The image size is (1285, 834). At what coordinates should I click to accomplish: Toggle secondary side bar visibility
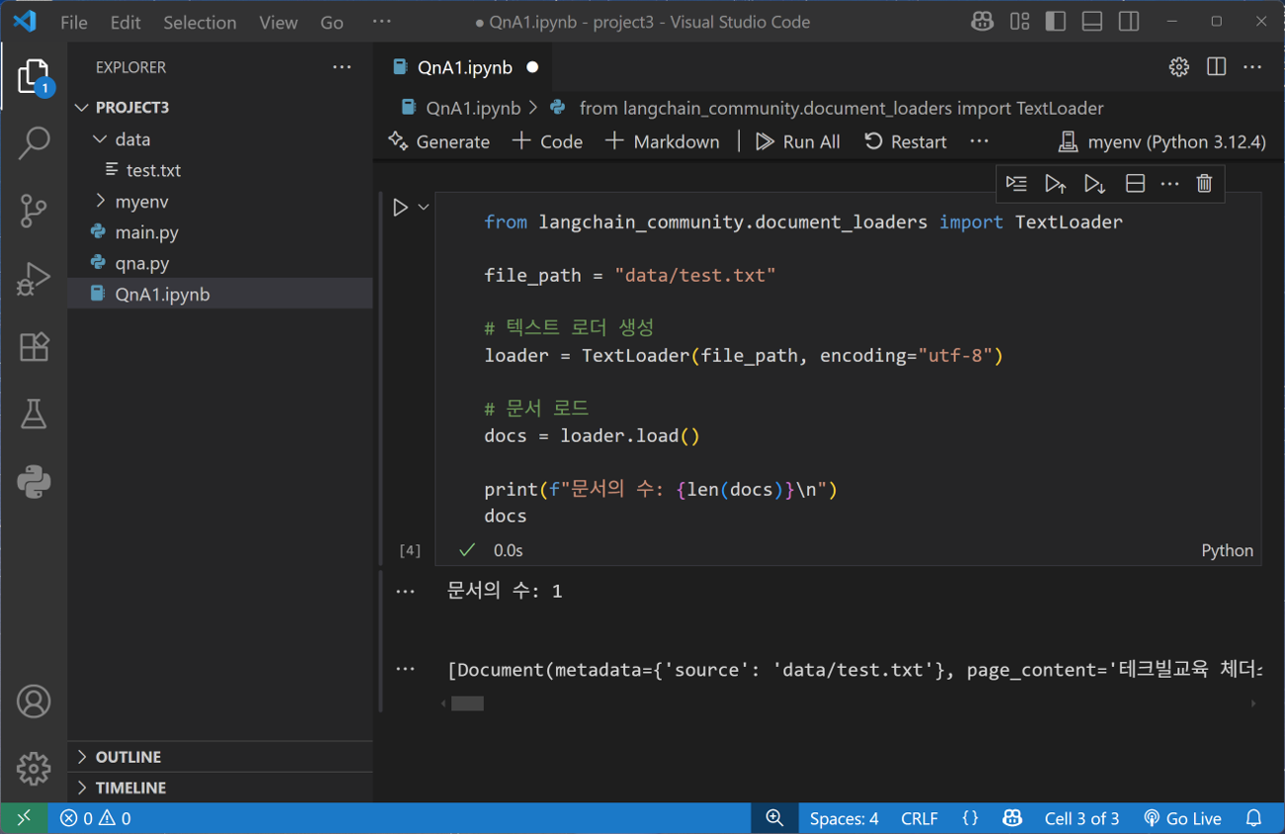click(x=1129, y=22)
